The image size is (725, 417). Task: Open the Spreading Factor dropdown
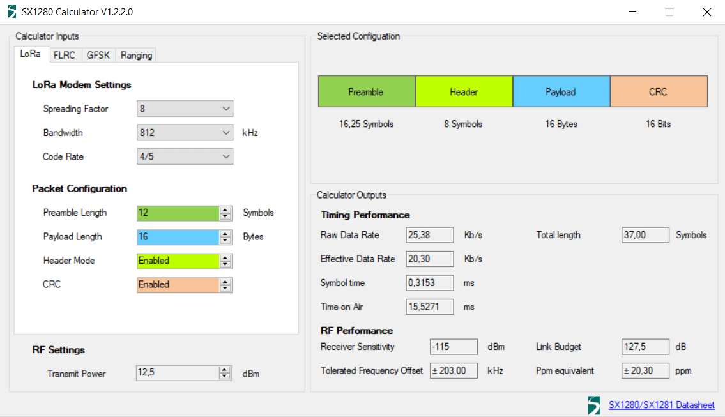185,109
